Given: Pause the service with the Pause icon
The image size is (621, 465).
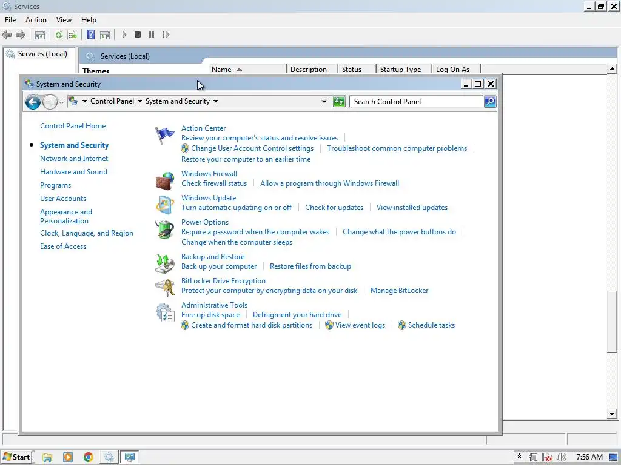Looking at the screenshot, I should point(151,35).
